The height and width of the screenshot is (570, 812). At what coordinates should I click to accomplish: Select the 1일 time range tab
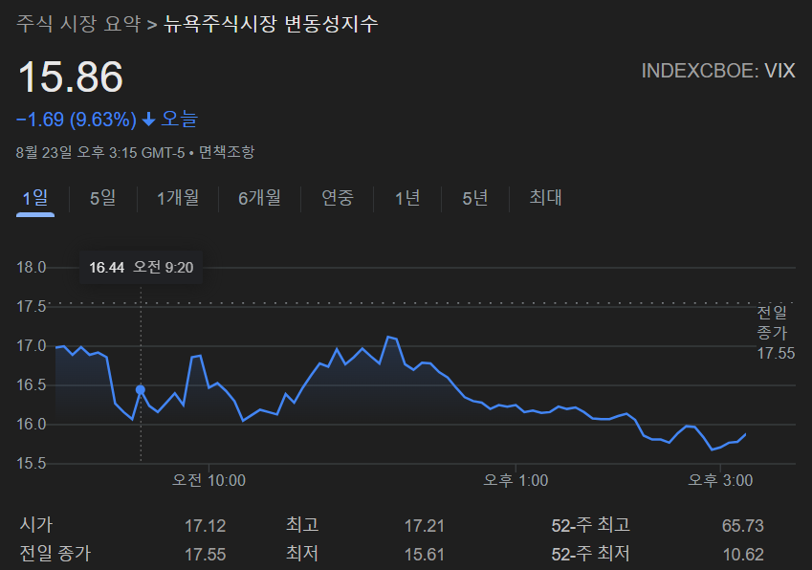click(x=35, y=198)
